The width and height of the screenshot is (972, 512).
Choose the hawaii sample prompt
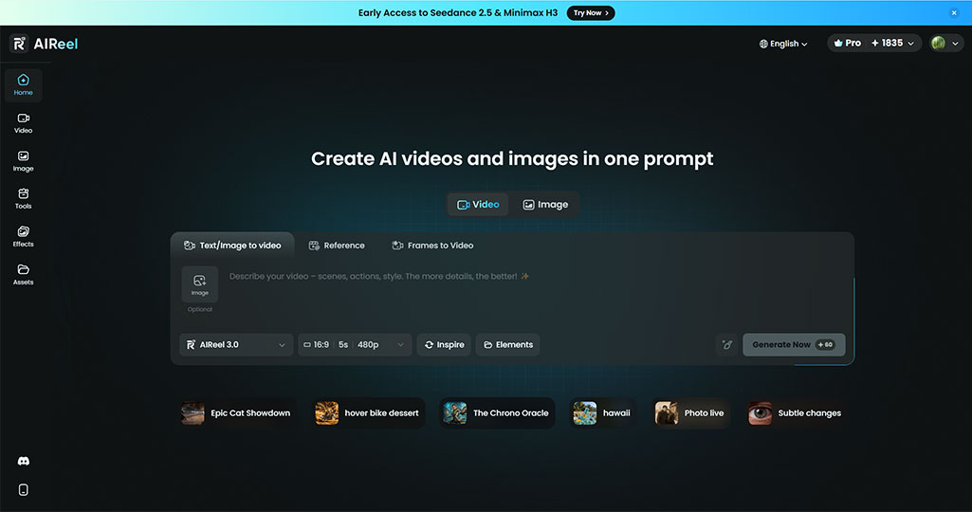pos(602,412)
